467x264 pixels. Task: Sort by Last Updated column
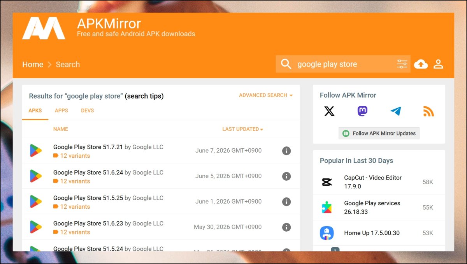tap(243, 129)
